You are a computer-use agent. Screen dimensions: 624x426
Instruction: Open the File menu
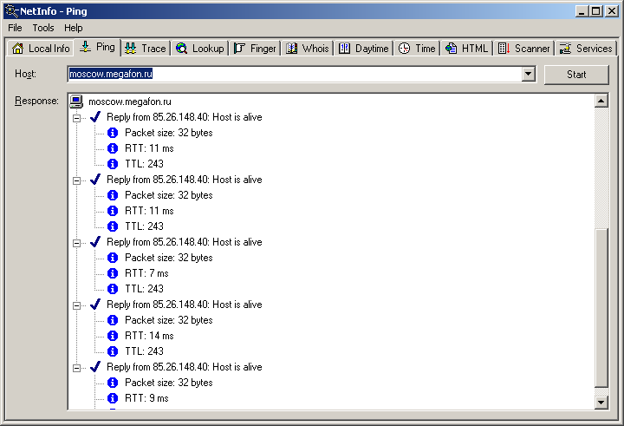[x=15, y=28]
